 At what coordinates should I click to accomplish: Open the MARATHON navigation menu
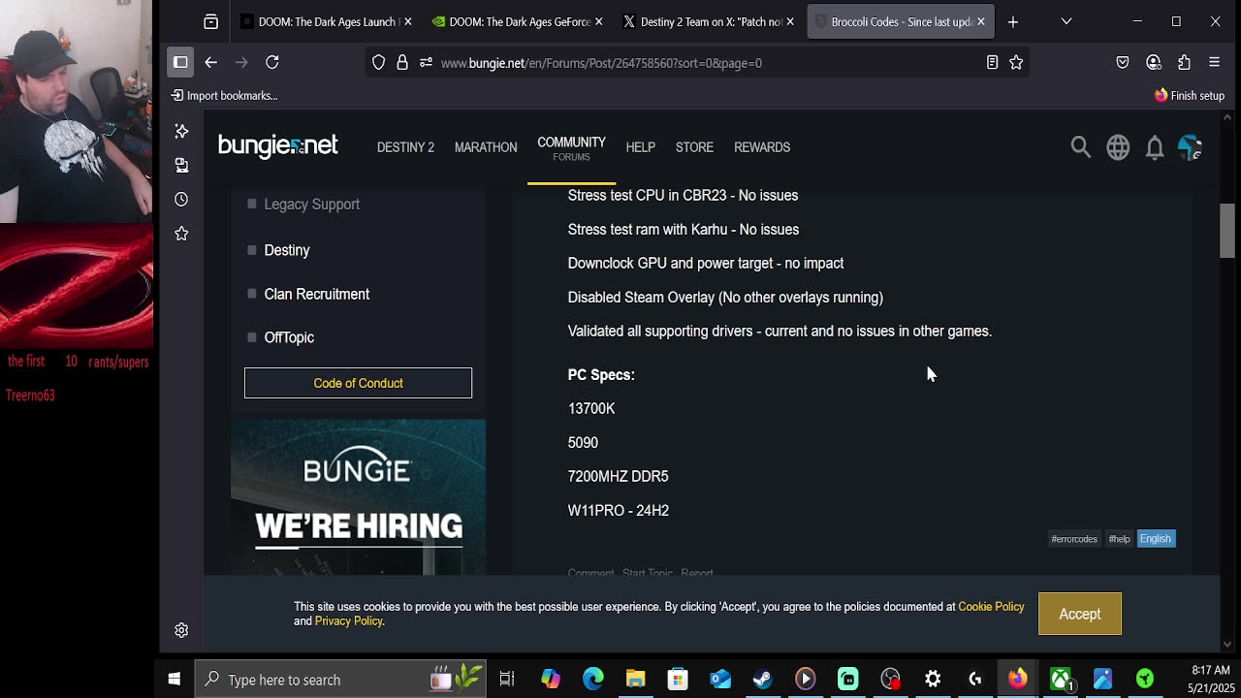(x=486, y=147)
